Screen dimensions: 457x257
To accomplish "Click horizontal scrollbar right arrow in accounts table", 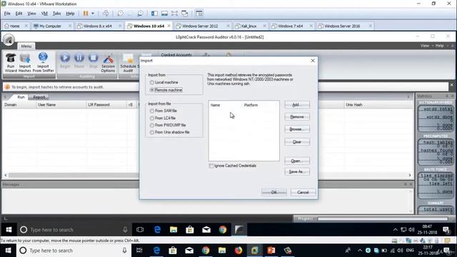I will click(x=409, y=175).
